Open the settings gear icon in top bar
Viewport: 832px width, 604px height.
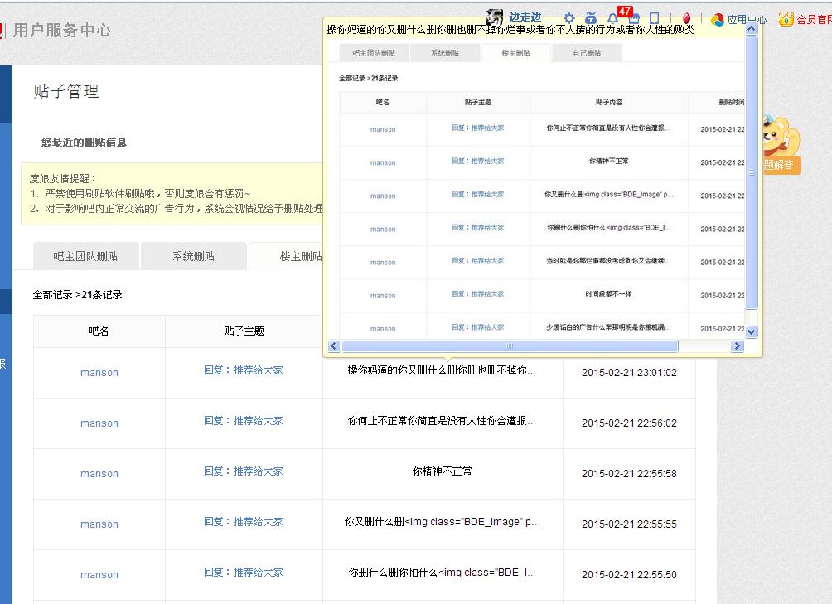(569, 17)
